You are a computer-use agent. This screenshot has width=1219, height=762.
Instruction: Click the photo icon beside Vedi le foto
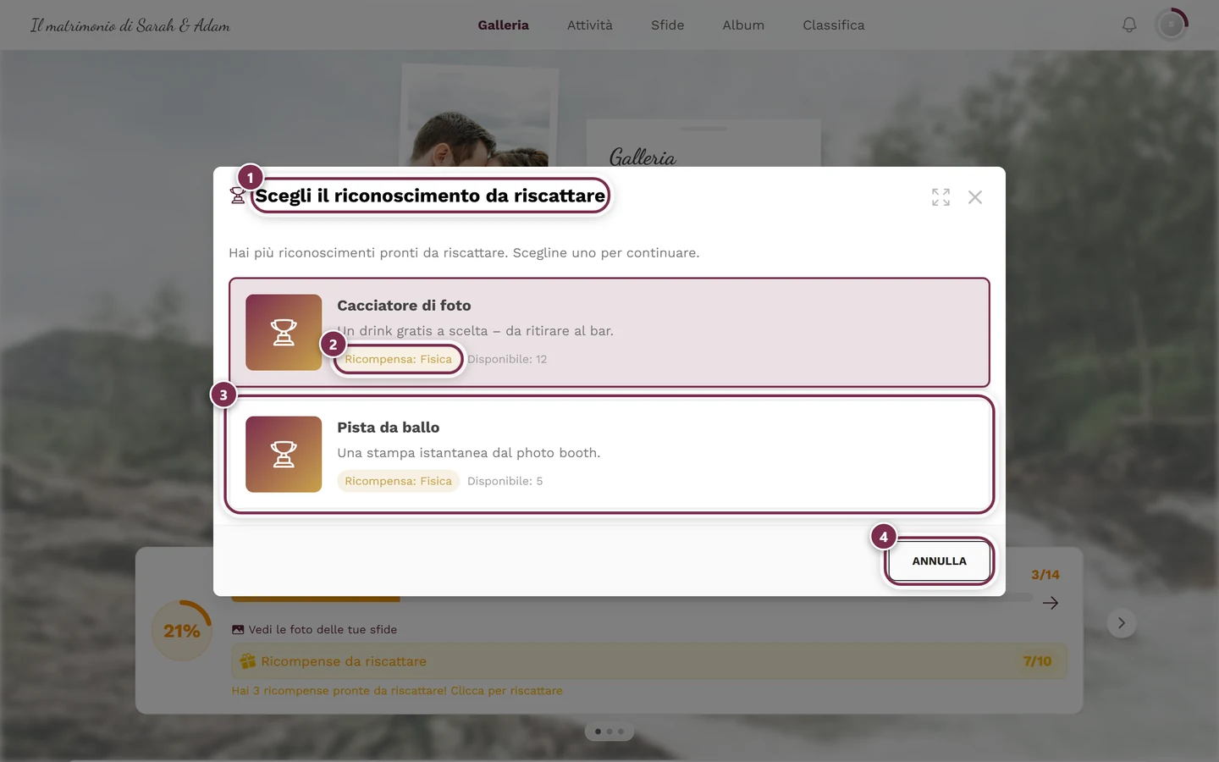click(238, 630)
